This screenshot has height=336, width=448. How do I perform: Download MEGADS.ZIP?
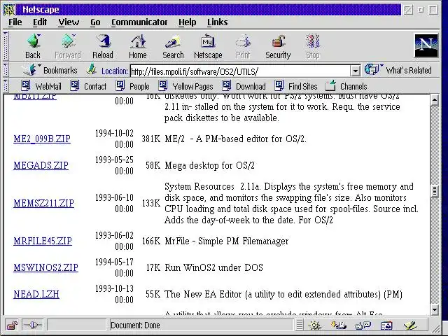41,165
